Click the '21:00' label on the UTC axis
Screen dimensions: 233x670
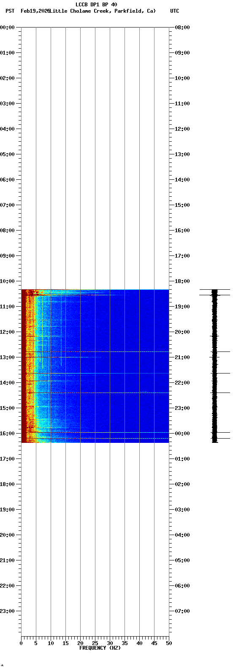(x=182, y=357)
